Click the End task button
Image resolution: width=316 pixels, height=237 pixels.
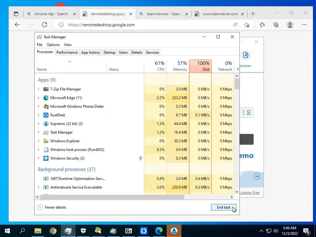[x=224, y=207]
